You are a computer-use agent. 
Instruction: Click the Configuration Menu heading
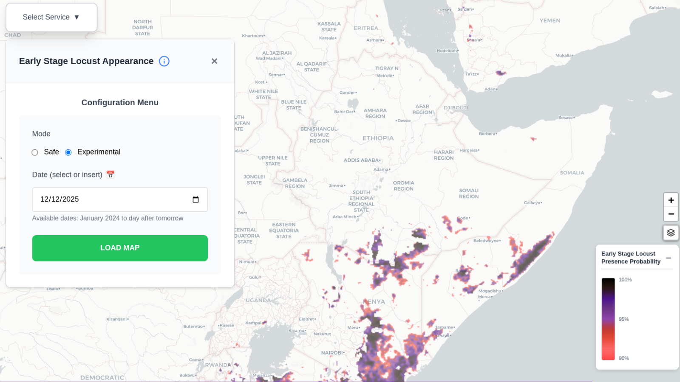point(120,103)
